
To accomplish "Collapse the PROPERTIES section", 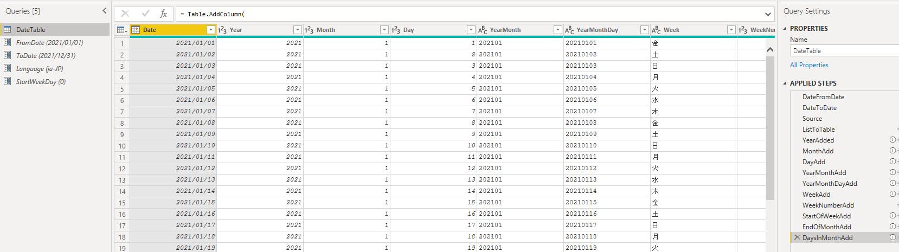I will pyautogui.click(x=785, y=28).
